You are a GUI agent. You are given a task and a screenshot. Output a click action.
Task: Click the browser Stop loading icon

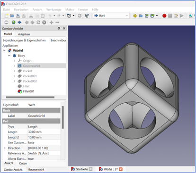click(44, 22)
